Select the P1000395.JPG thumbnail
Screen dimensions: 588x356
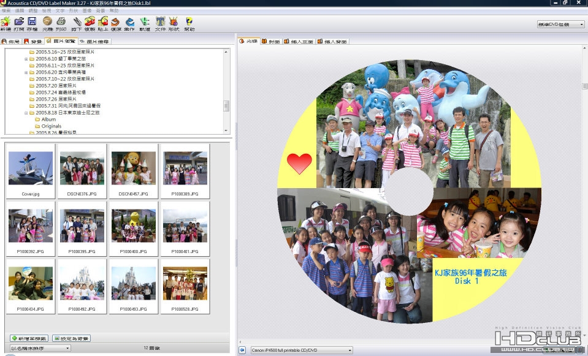coord(82,229)
